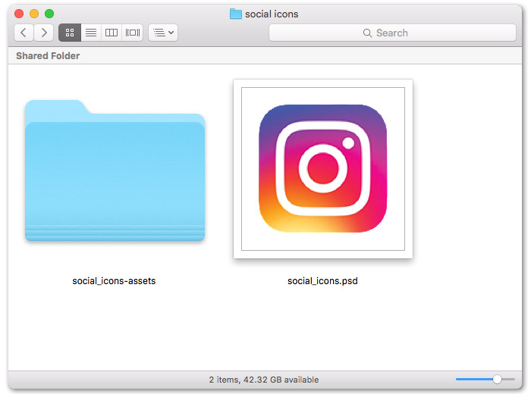Click the social_icons-assets file name
The image size is (531, 394).
coord(114,281)
